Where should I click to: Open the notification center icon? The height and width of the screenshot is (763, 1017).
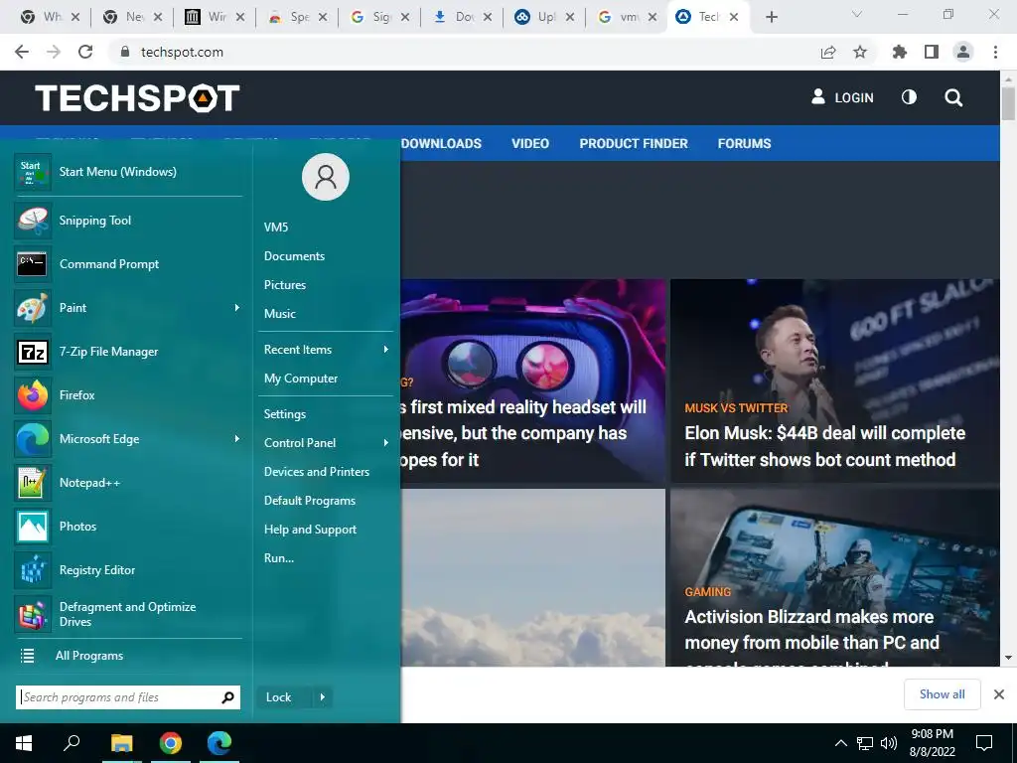(x=984, y=743)
